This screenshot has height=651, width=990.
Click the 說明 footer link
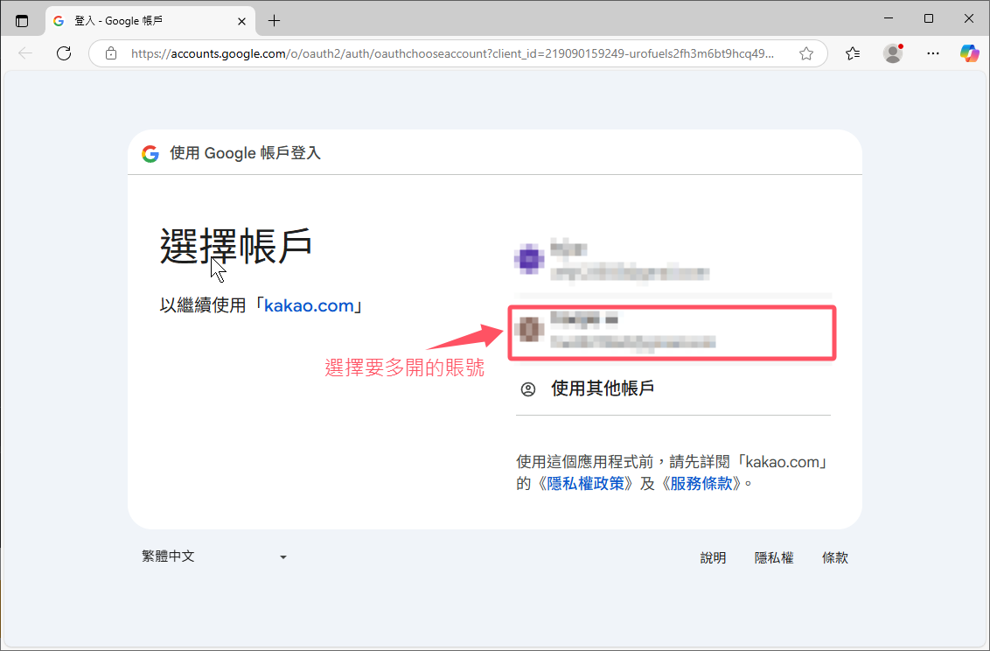click(713, 557)
